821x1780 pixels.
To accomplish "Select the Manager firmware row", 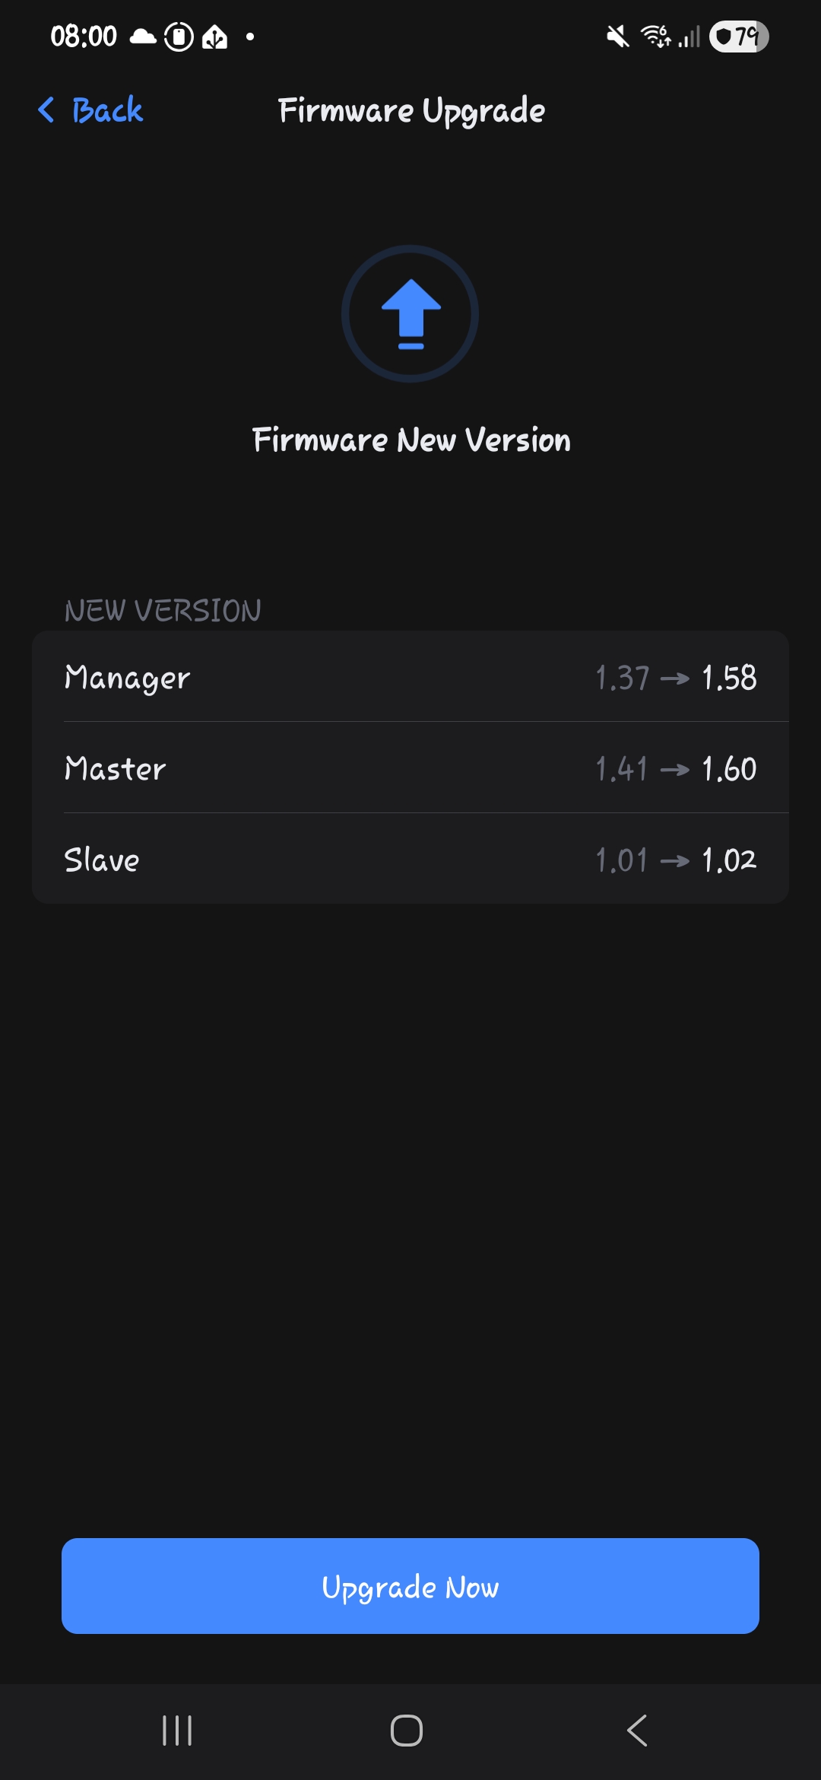I will click(410, 677).
